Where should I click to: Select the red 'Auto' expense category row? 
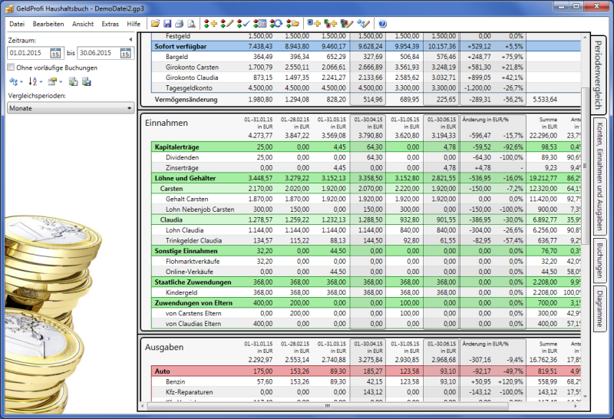click(x=161, y=371)
